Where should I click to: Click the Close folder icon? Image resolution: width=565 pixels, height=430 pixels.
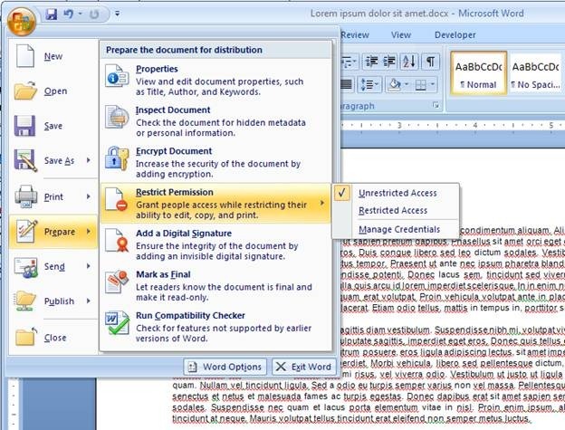[x=26, y=337]
